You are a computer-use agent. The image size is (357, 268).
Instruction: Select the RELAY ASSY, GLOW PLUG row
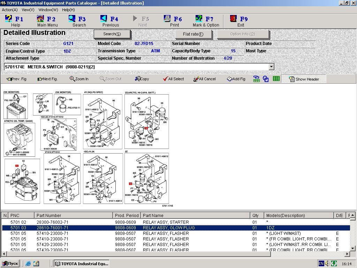[176, 228]
